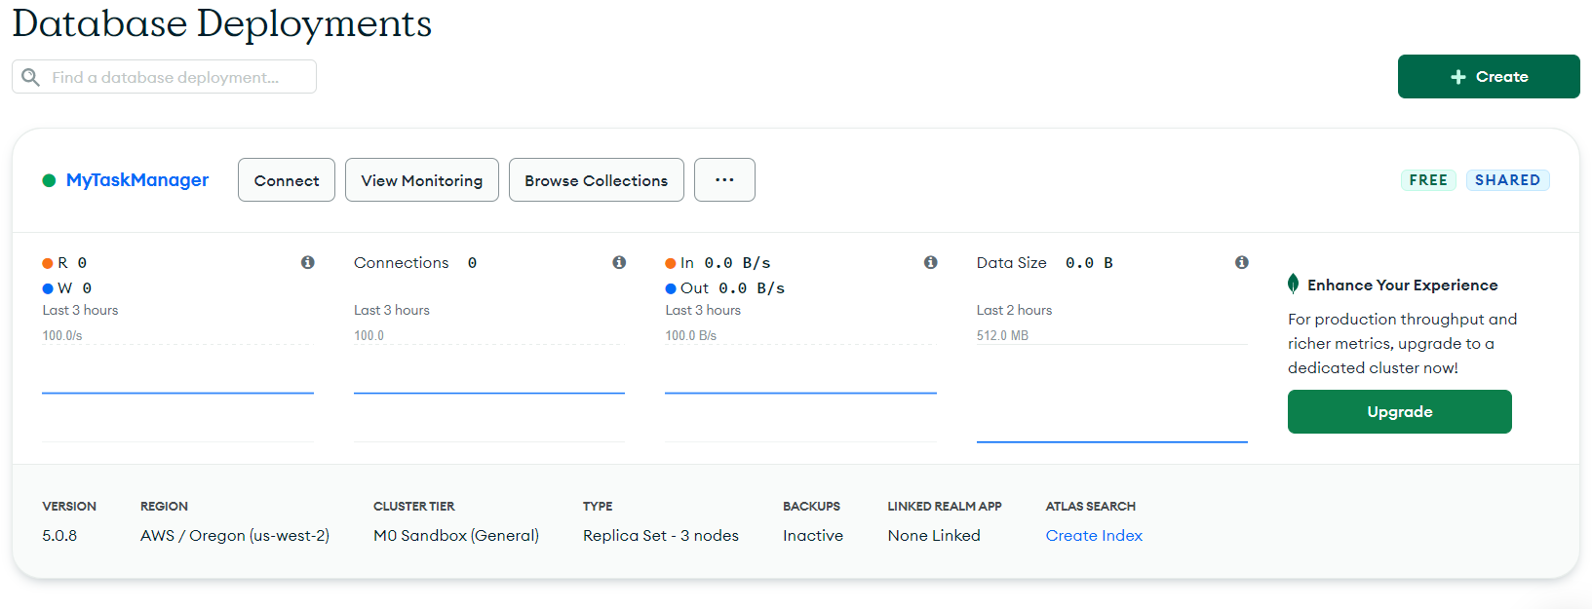Open the MyTaskManager cluster link

pos(137,180)
